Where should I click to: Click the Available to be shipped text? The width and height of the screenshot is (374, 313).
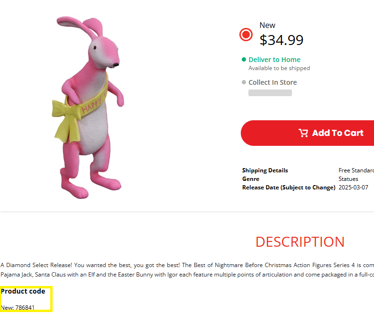279,68
